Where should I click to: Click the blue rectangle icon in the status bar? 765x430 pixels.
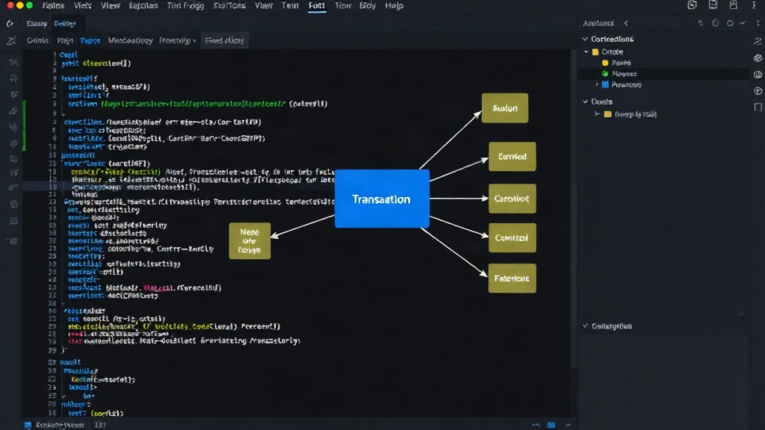(x=551, y=425)
